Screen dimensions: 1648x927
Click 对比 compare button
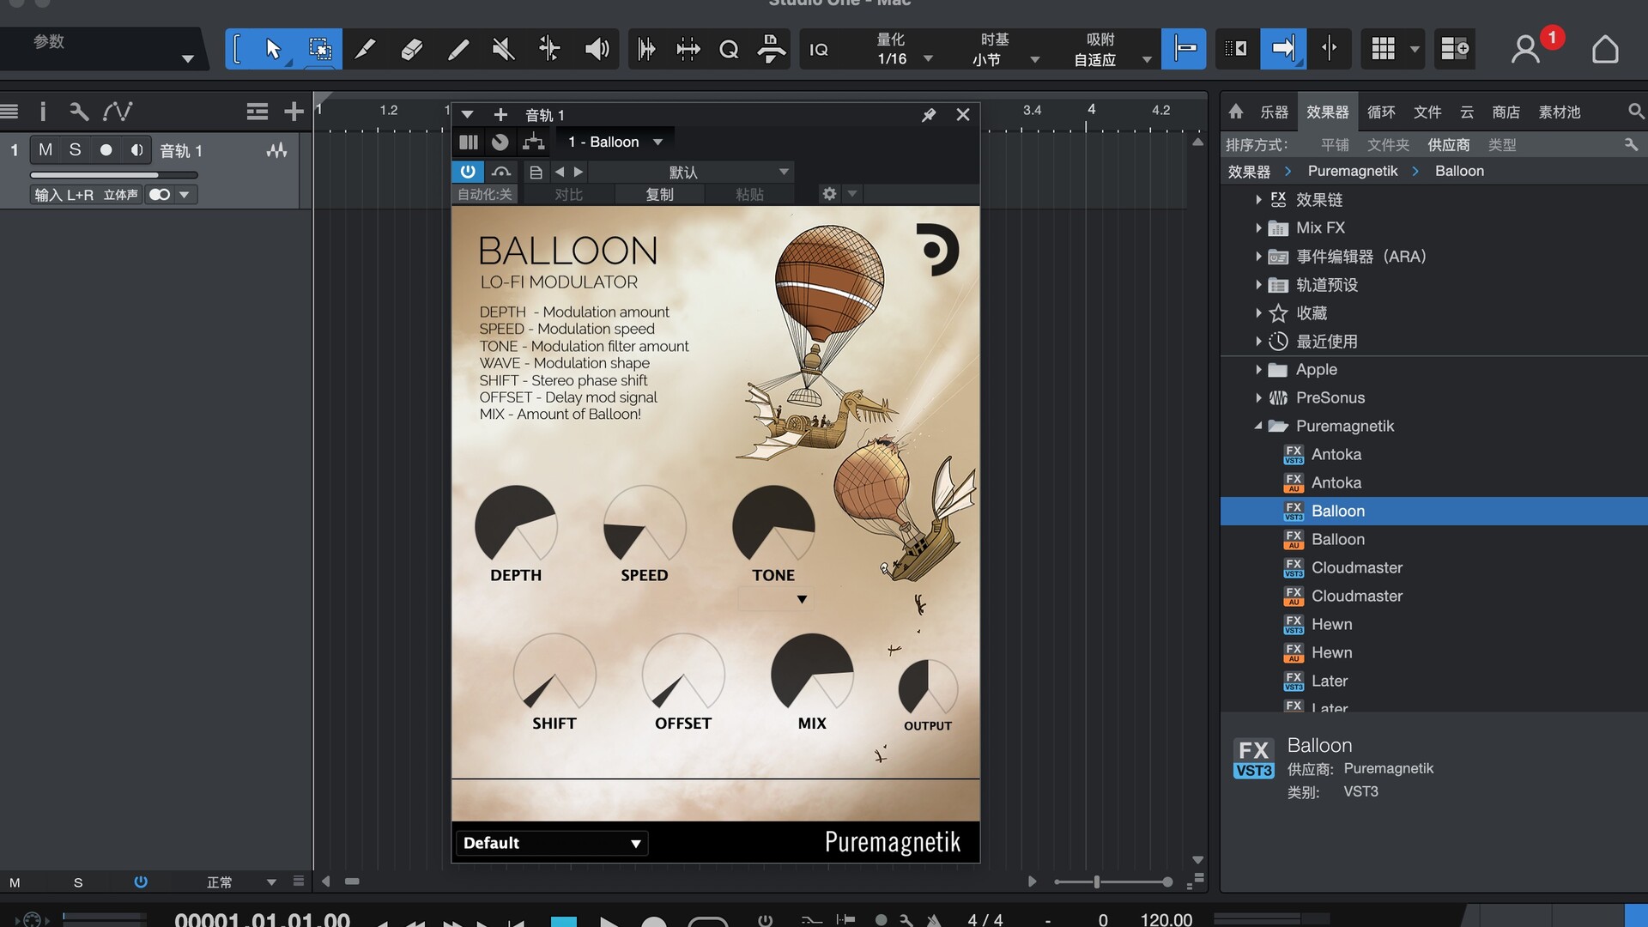tap(568, 194)
